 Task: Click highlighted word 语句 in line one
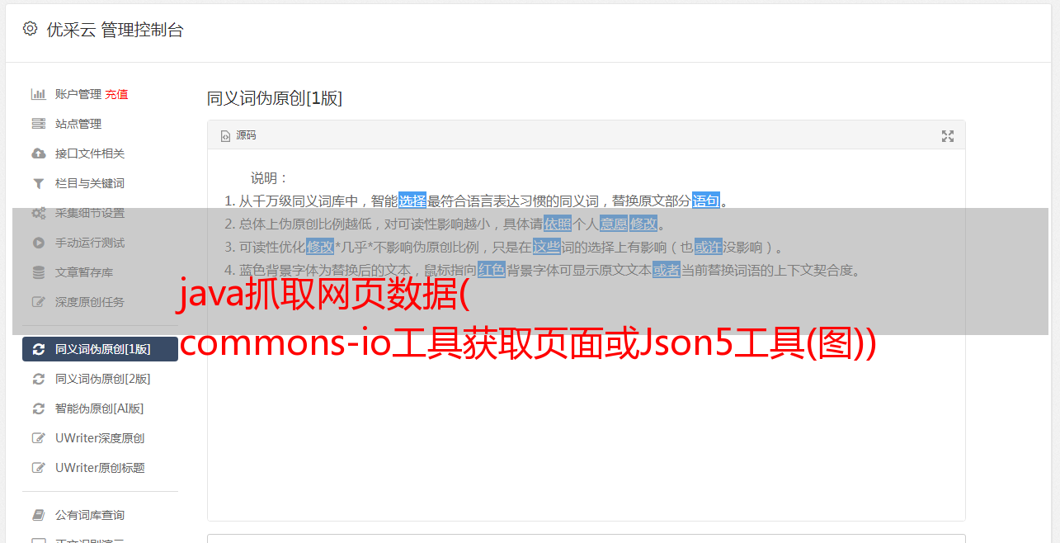(706, 201)
